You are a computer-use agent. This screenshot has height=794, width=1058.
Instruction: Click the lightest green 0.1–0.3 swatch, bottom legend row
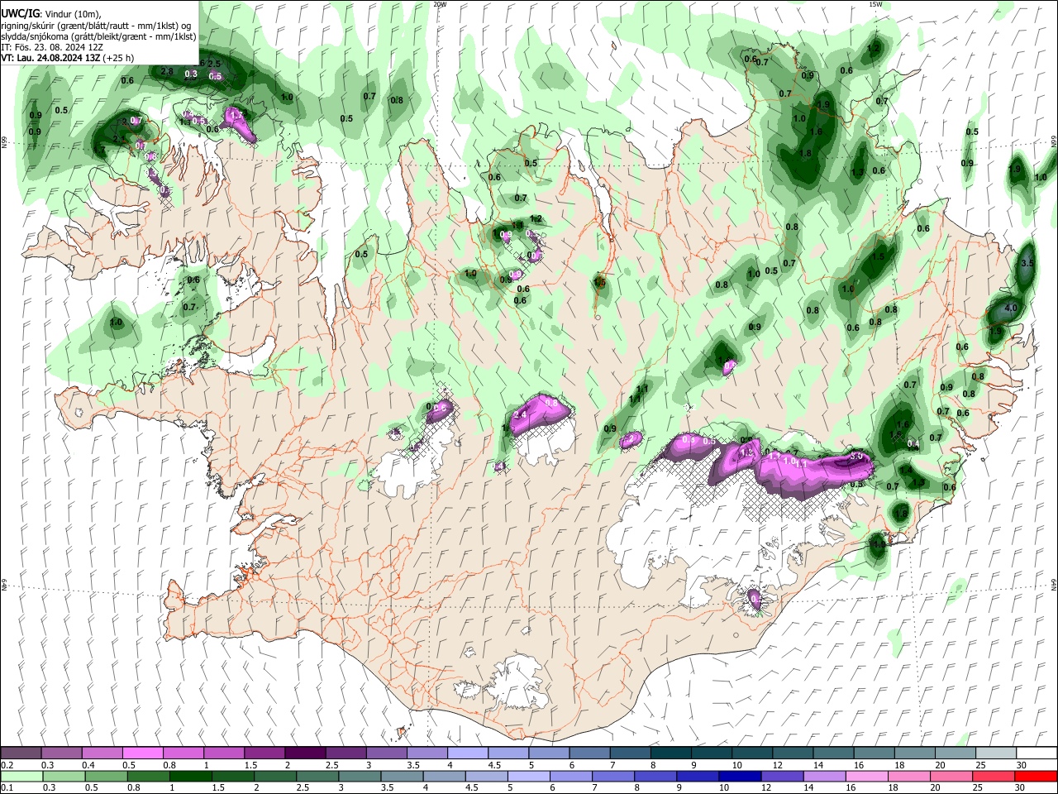pyautogui.click(x=21, y=776)
